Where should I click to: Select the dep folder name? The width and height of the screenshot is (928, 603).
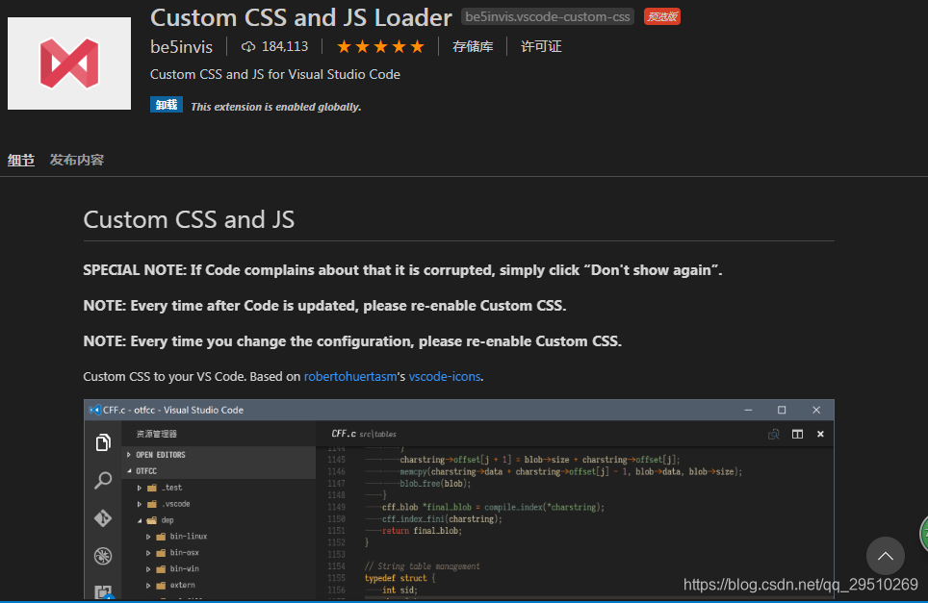coord(168,520)
